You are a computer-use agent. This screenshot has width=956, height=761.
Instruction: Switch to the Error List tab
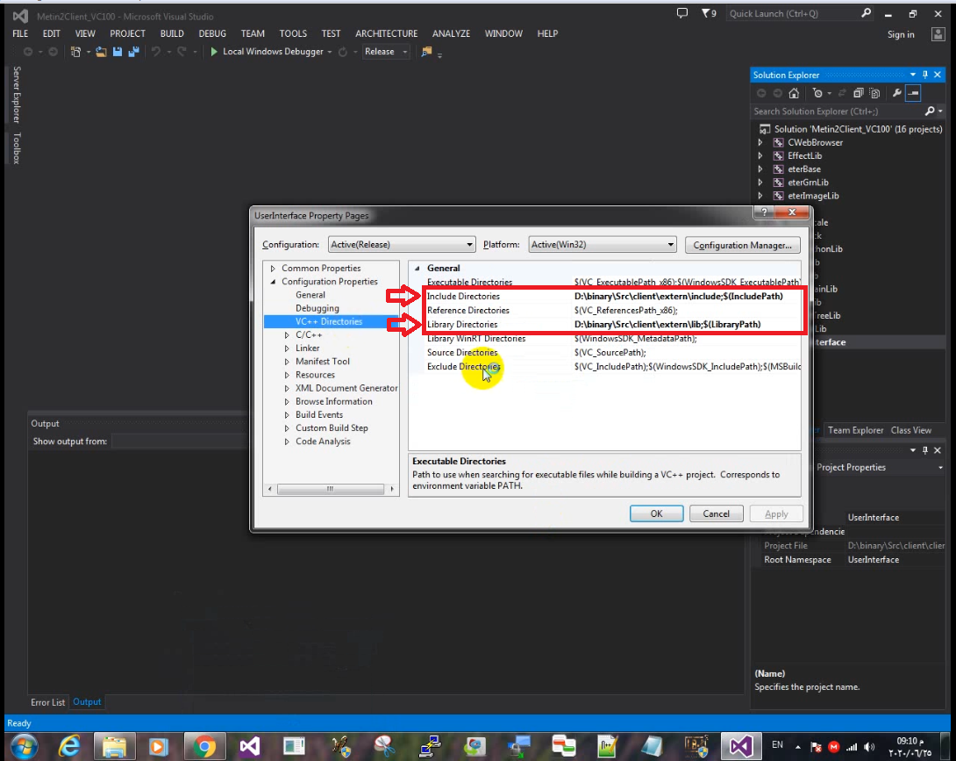coord(47,702)
